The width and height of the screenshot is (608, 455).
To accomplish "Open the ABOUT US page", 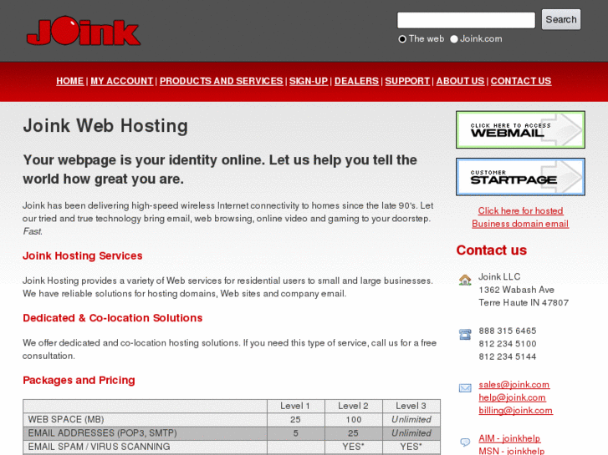I will 460,81.
